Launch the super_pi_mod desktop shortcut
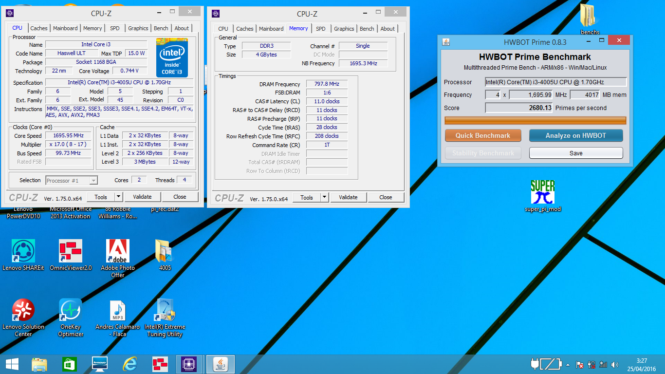The width and height of the screenshot is (665, 374). pos(542,196)
